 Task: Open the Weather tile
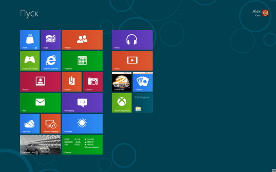coord(82,123)
